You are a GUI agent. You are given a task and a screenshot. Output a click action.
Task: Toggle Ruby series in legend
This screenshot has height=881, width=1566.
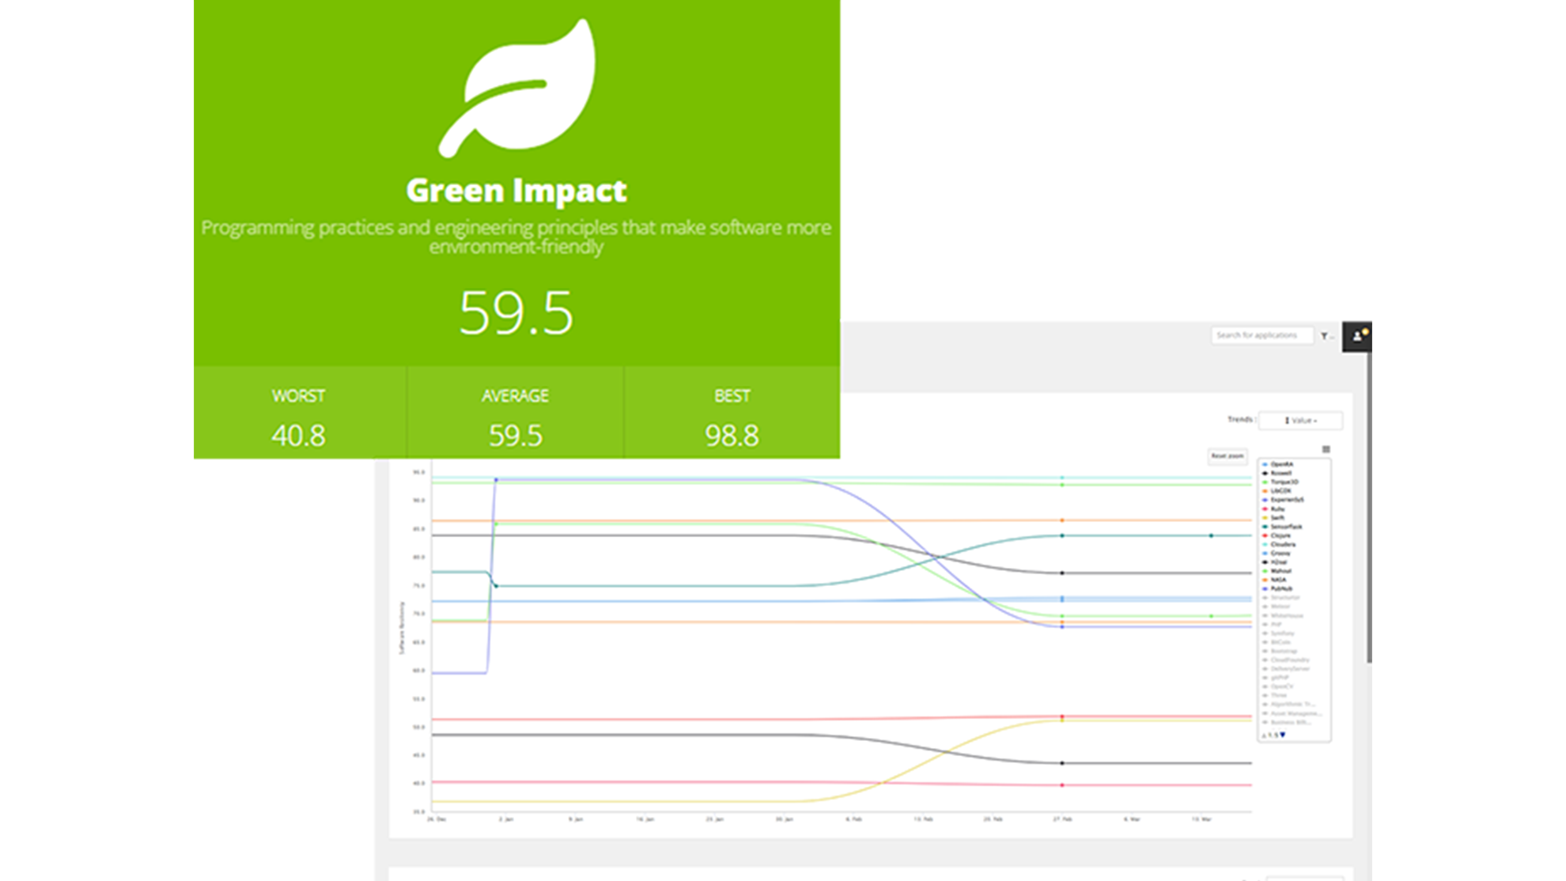(x=1273, y=509)
